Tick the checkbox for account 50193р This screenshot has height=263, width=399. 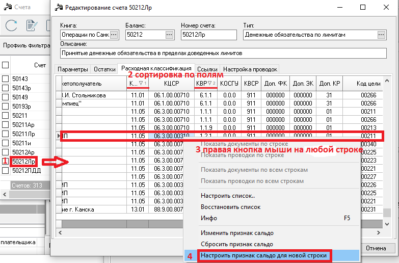pos(5,106)
